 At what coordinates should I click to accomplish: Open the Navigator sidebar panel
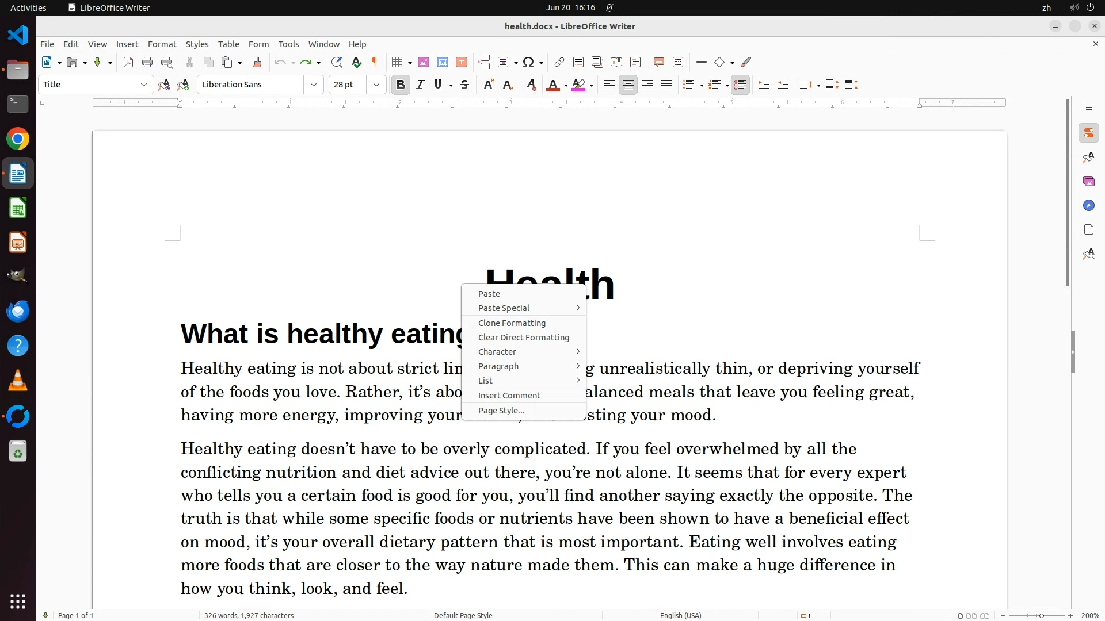pos(1088,206)
